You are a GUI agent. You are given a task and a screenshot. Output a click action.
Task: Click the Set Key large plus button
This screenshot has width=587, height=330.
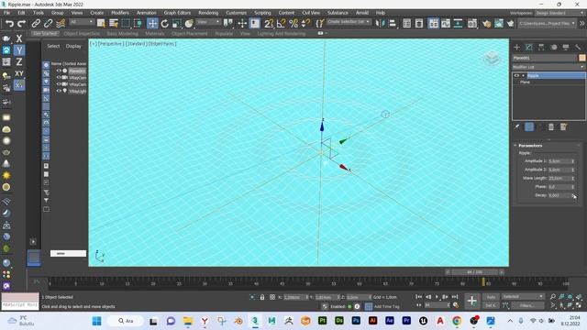(471, 301)
